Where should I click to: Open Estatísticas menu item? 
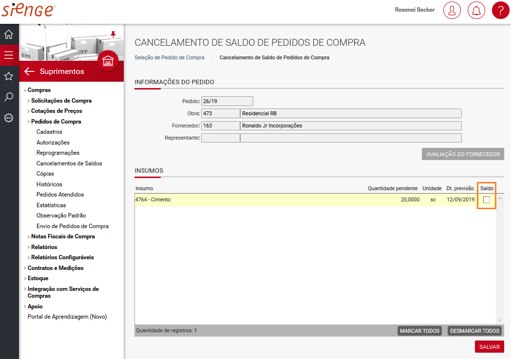coord(51,205)
